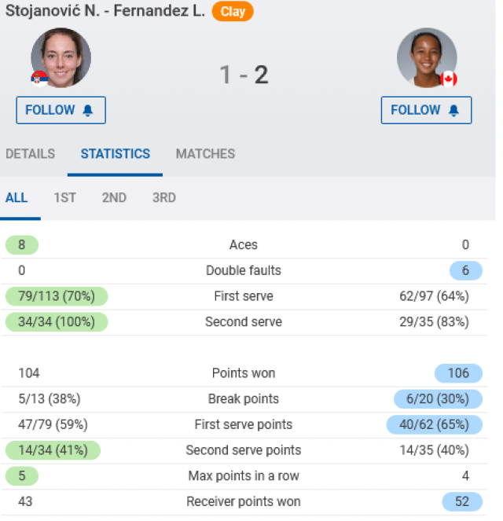
Task: Click Fernandez's player photo
Action: click(427, 57)
